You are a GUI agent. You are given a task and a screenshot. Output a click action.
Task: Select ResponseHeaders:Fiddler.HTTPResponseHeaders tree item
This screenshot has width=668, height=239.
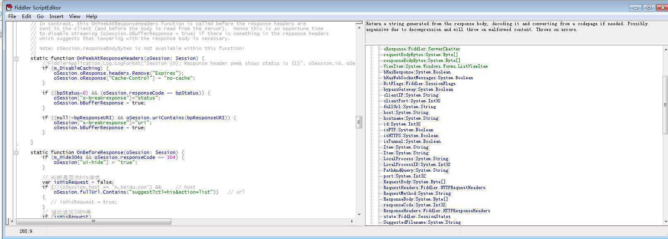(437, 211)
